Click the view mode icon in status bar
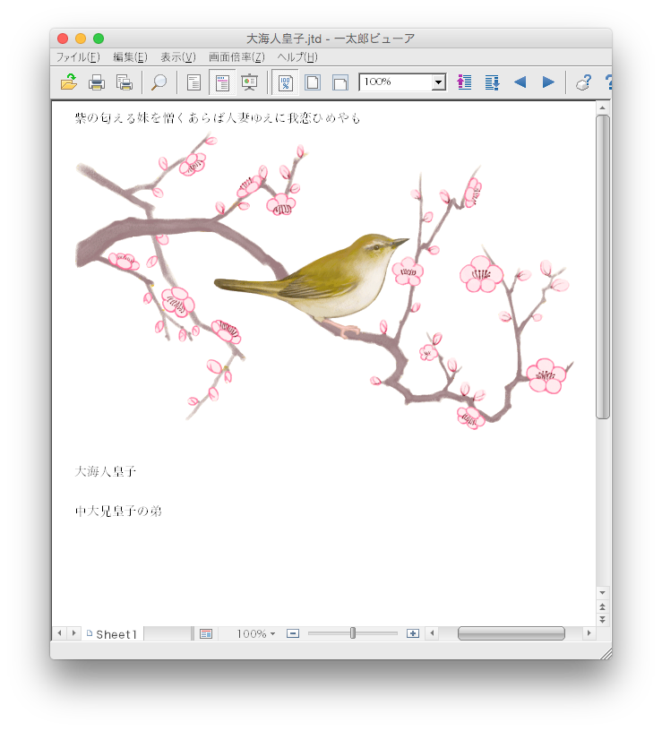Image resolution: width=662 pixels, height=731 pixels. coord(206,633)
